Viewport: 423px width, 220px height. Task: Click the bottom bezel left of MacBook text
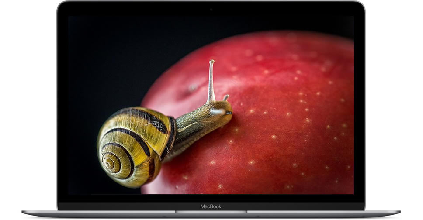click(131, 206)
